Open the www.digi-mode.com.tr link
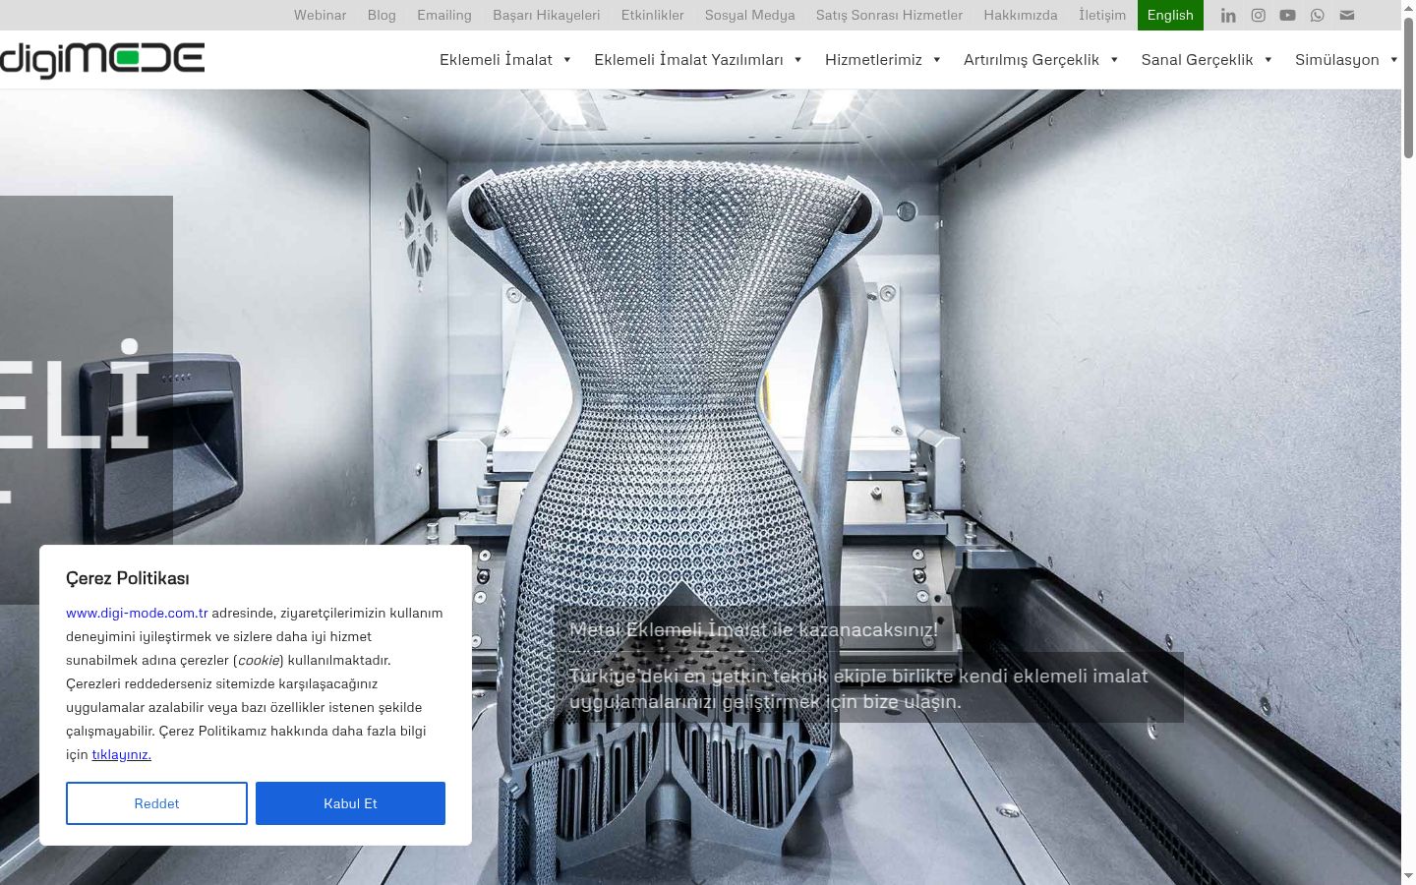This screenshot has height=885, width=1416. coord(137,613)
